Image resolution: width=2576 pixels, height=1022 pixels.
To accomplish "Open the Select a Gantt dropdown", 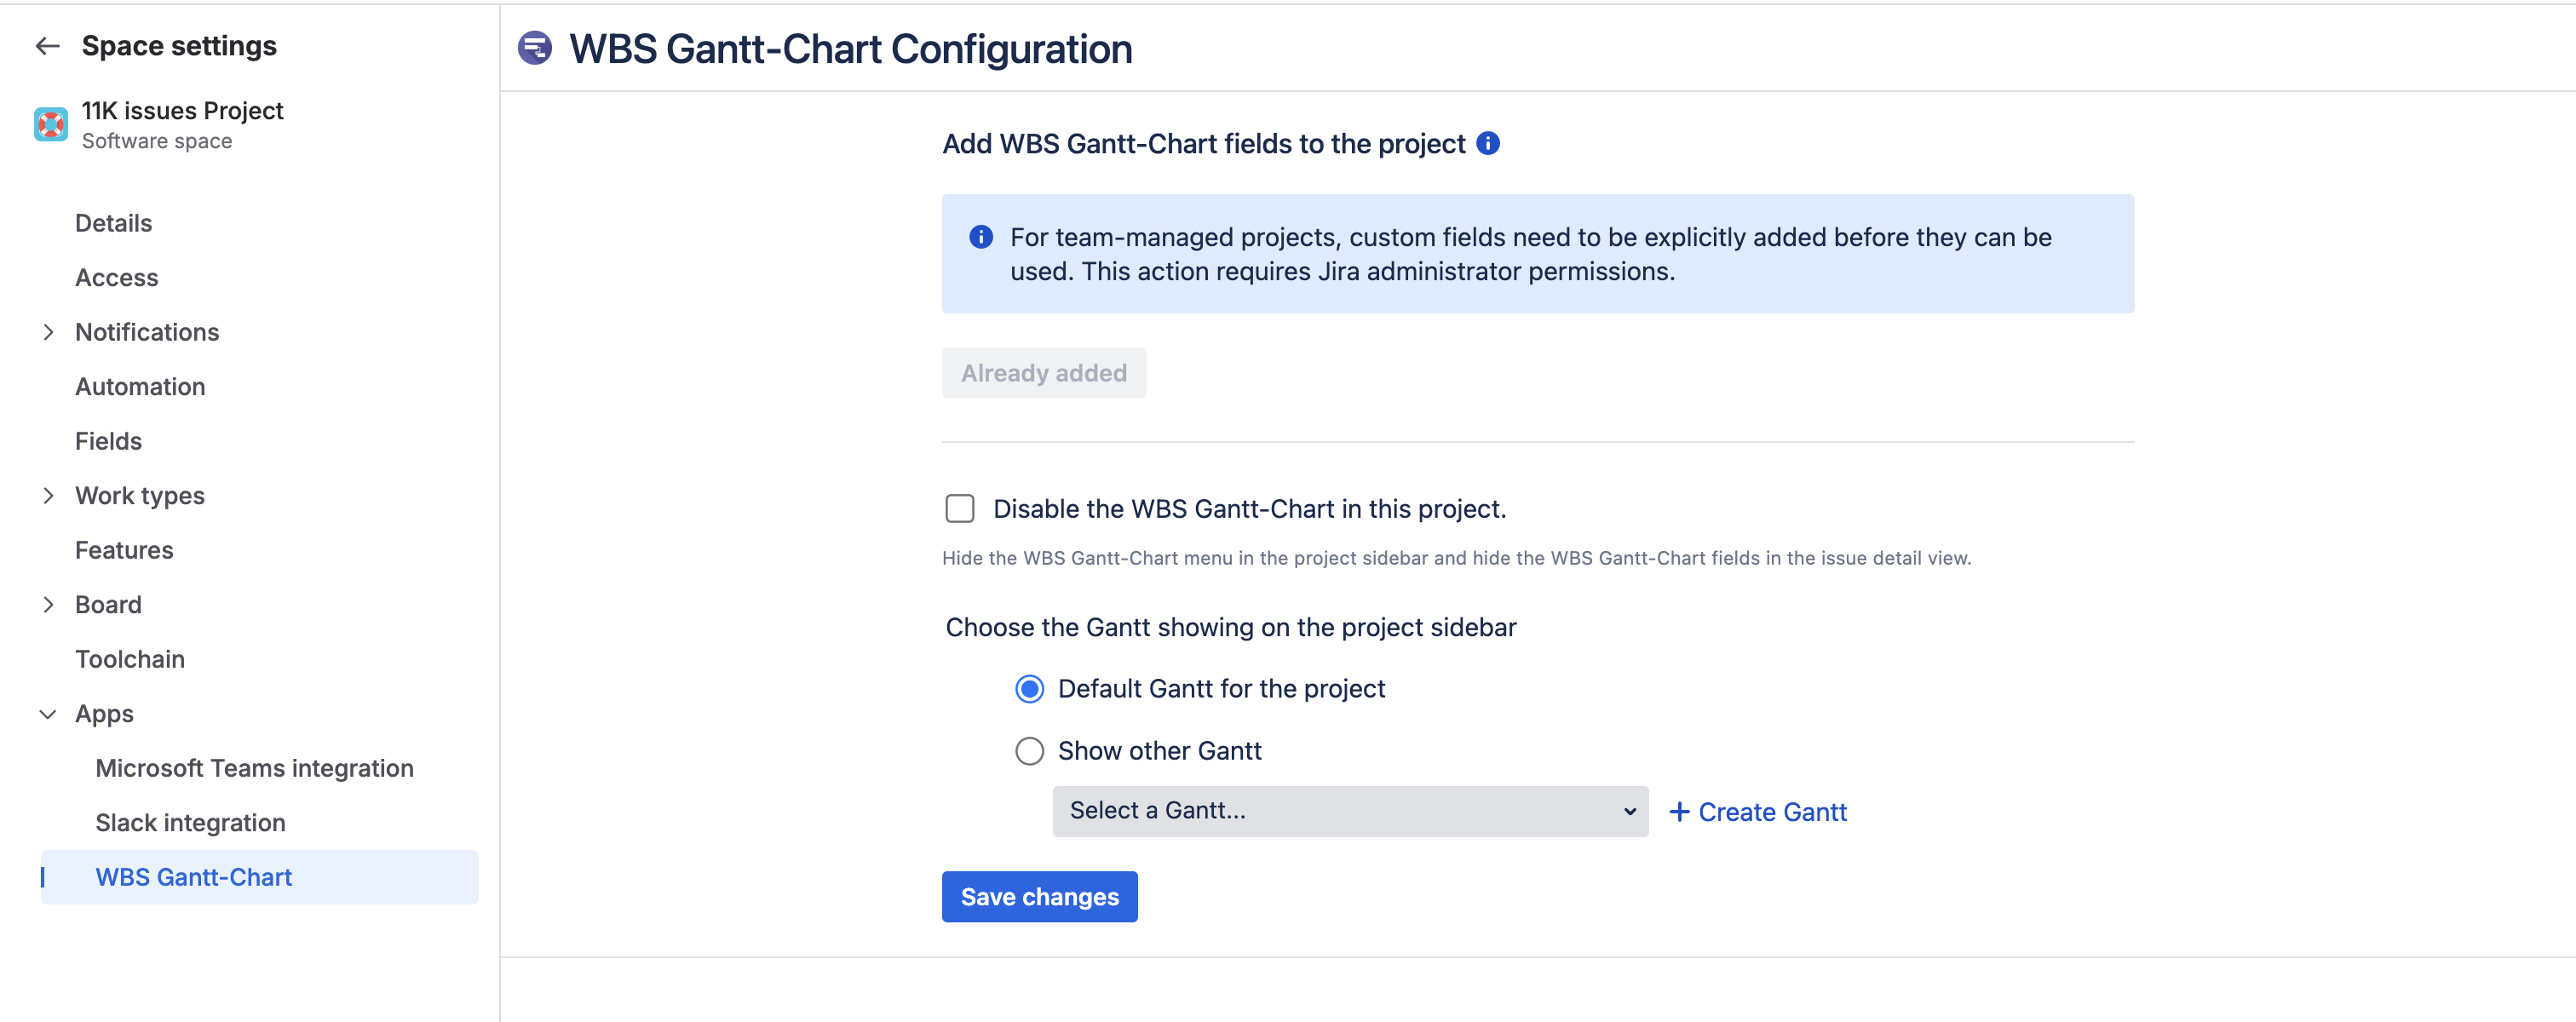I will [x=1350, y=811].
